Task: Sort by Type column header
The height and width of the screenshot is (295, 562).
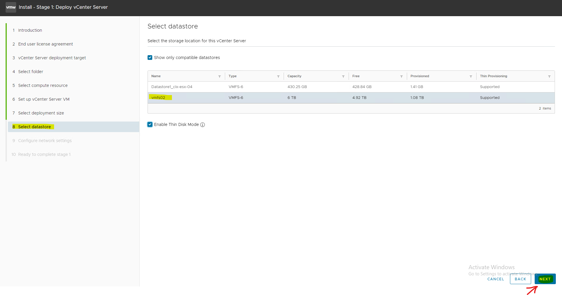Action: (x=233, y=76)
